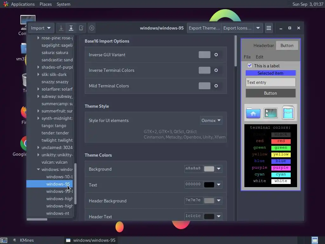Select the sagelight theme
The height and width of the screenshot is (244, 325).
click(x=57, y=45)
